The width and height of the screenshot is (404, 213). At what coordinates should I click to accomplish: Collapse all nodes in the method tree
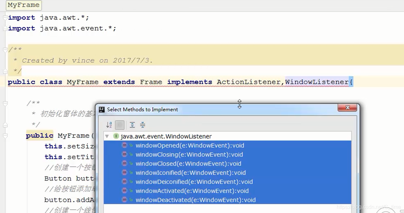tap(143, 125)
